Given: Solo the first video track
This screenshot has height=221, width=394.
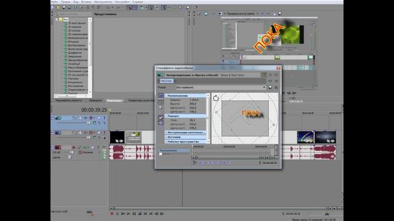Looking at the screenshot, I should tap(105, 118).
